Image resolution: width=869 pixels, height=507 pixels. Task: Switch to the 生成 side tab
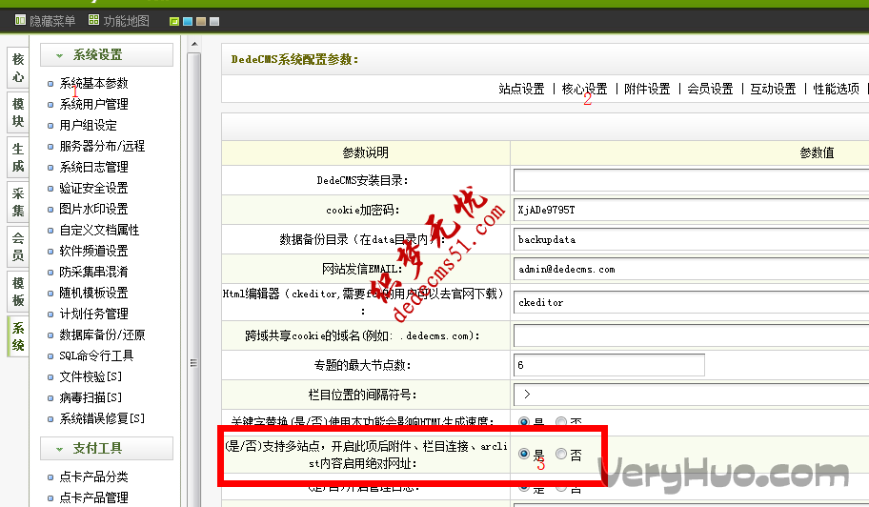click(x=18, y=157)
